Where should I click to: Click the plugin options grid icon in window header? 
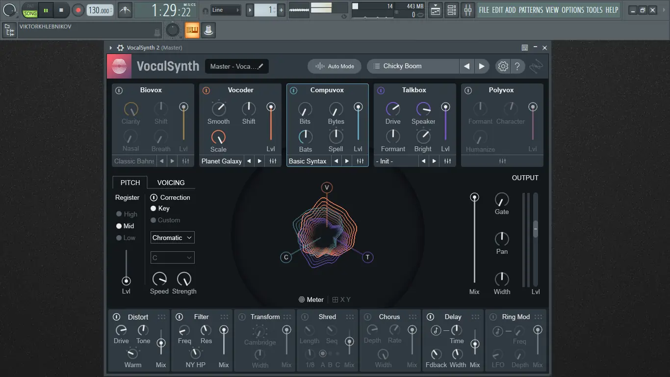tap(524, 48)
